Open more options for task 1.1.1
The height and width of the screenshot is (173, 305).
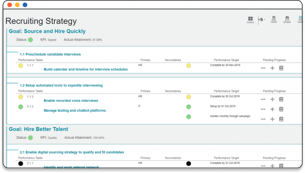(263, 68)
